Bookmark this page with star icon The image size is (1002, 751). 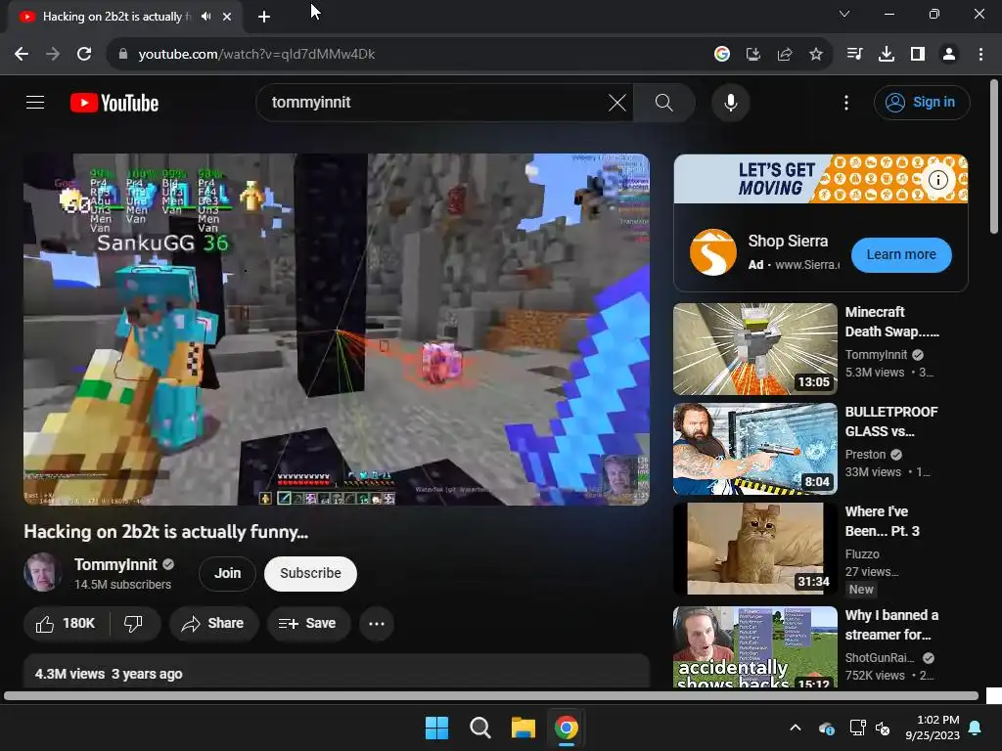coord(816,55)
